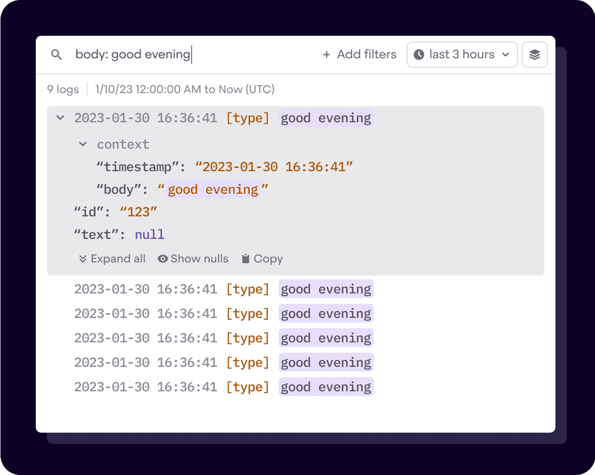Click the Copy text label

click(268, 259)
